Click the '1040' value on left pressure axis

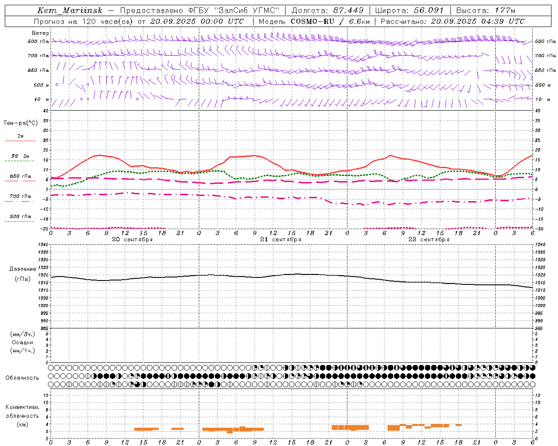pos(43,245)
